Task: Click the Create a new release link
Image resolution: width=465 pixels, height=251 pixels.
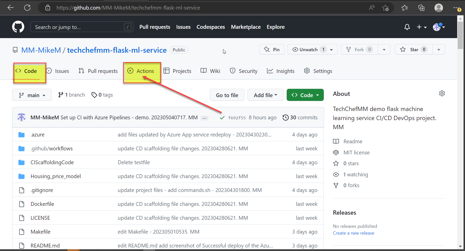Action: 353,233
